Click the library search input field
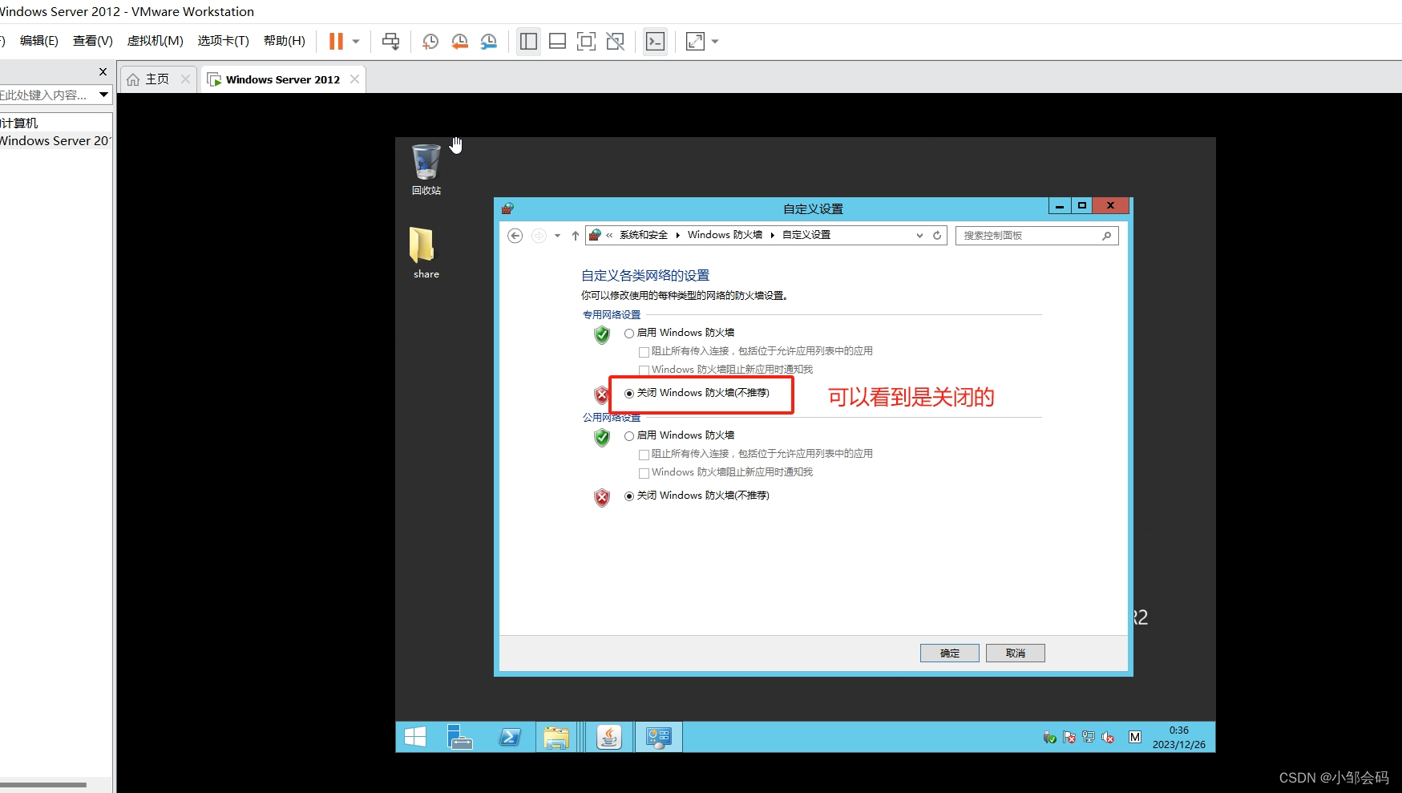This screenshot has height=793, width=1402. (x=46, y=95)
